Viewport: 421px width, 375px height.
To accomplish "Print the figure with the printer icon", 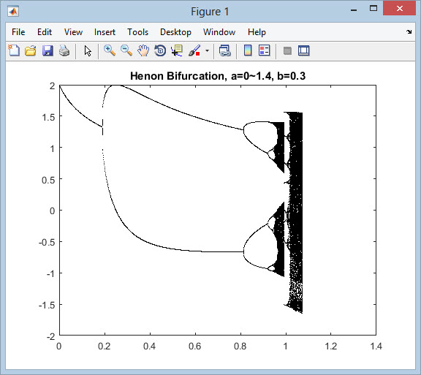I will point(64,50).
